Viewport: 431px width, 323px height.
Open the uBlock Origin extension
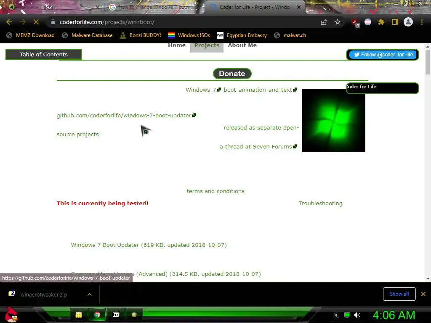[355, 22]
